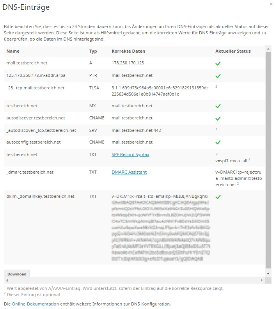This screenshot has height=309, width=275.
Task: Click the Aktueller Status column header
Action: click(x=233, y=51)
